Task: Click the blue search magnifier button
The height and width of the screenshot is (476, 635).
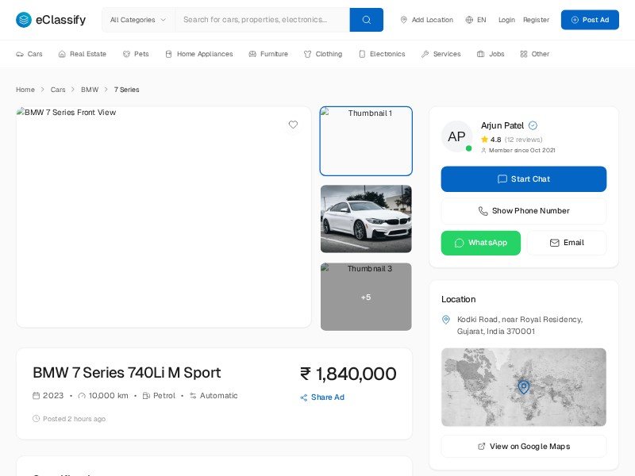Action: pyautogui.click(x=366, y=20)
